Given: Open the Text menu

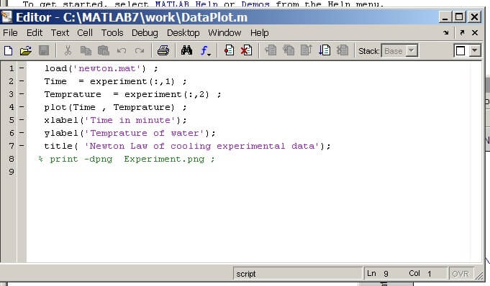Looking at the screenshot, I should pyautogui.click(x=60, y=33).
